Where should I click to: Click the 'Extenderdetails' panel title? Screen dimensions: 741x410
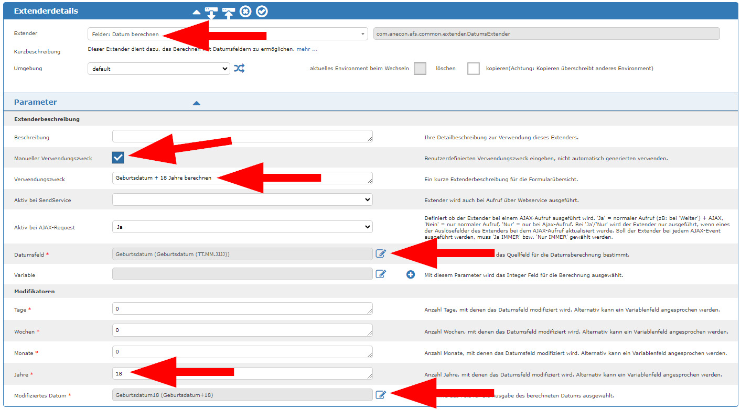(x=46, y=11)
